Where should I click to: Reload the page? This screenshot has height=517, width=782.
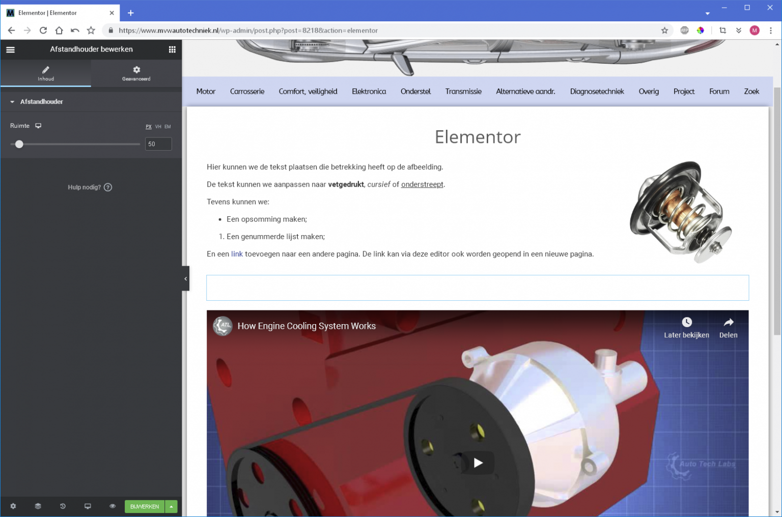43,31
